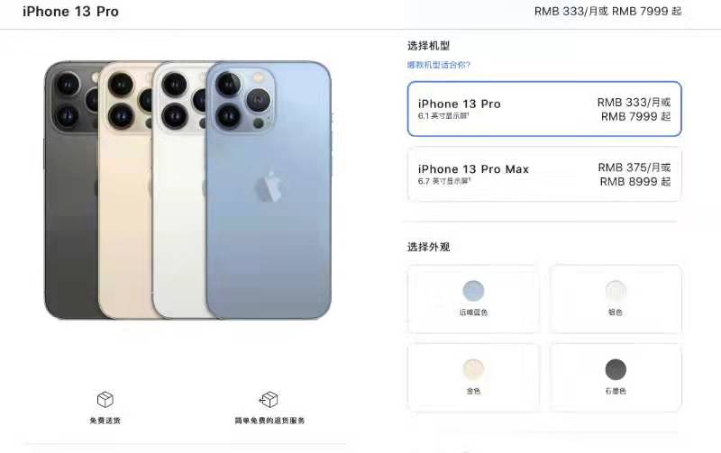Click the 简单免费的退货服务 label text
This screenshot has height=453, width=721.
[x=269, y=421]
